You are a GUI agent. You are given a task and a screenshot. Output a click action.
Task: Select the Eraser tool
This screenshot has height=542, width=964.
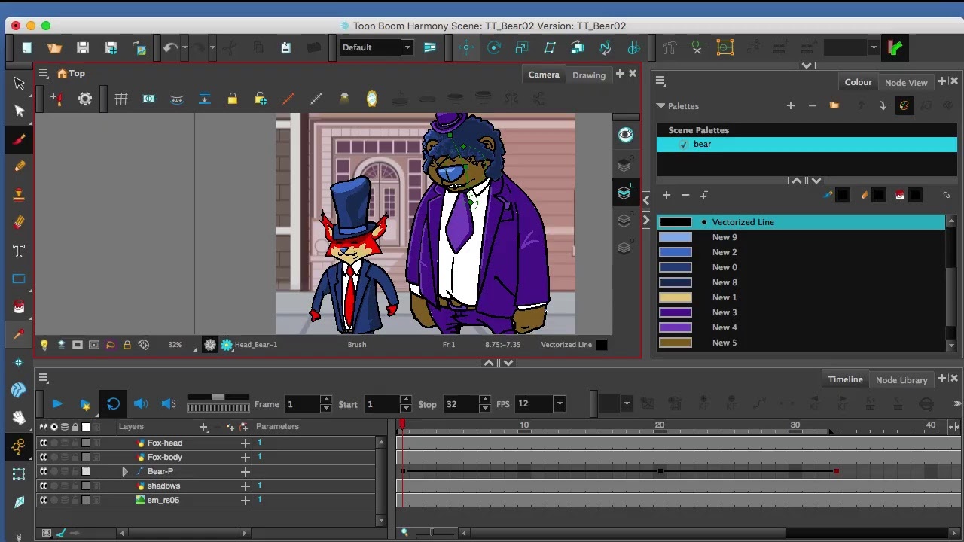click(19, 222)
